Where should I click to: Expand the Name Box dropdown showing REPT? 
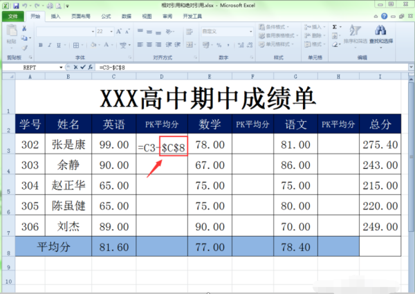(x=60, y=67)
